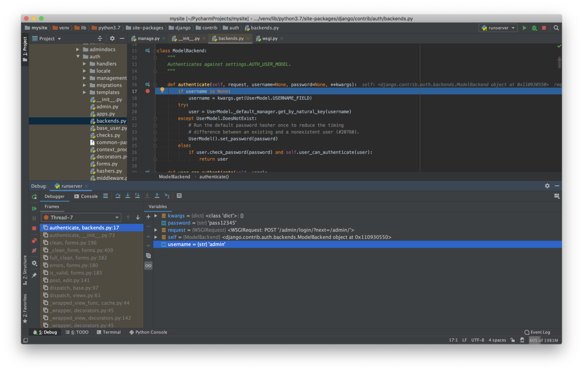The width and height of the screenshot is (583, 372).
Task: Click the Step Into debugger icon
Action: click(x=127, y=196)
